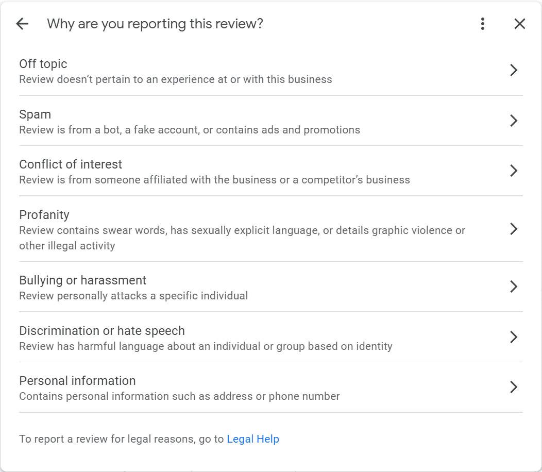Open the three-dot overflow menu
Screen dimensions: 542x472
pos(482,24)
